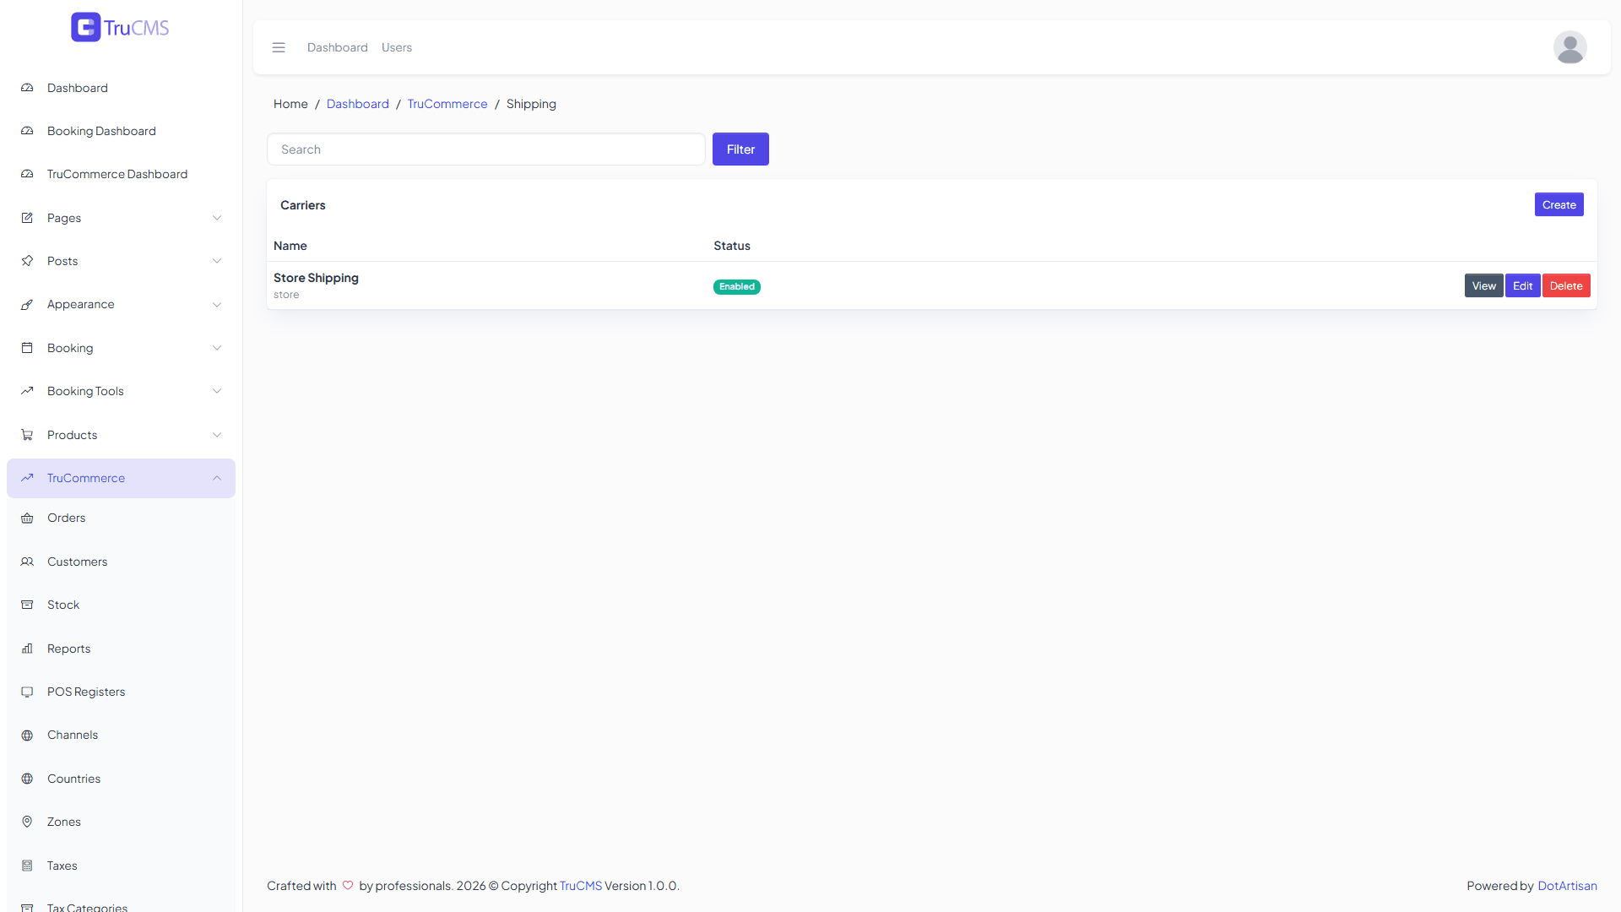Toggle the hamburger sidebar menu icon
This screenshot has width=1621, height=912.
click(279, 47)
